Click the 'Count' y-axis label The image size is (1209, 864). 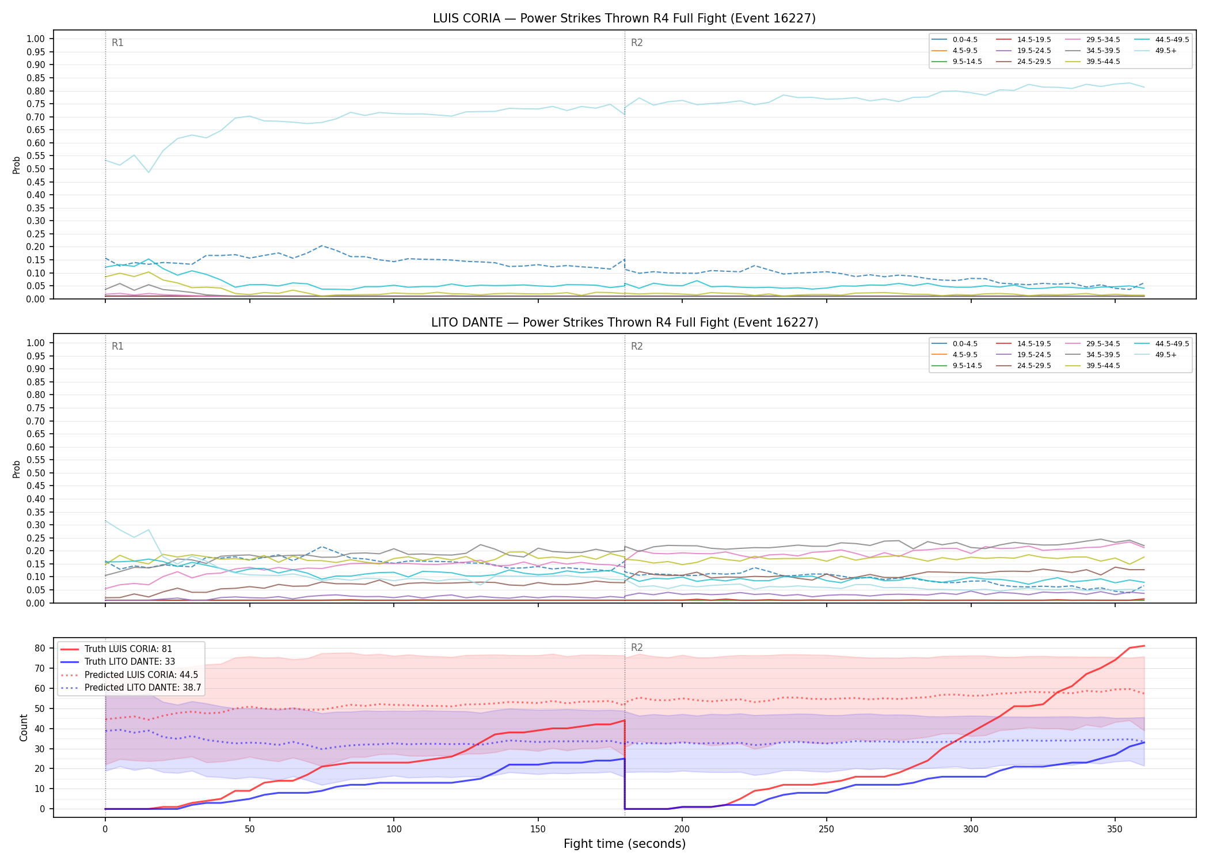pos(24,727)
